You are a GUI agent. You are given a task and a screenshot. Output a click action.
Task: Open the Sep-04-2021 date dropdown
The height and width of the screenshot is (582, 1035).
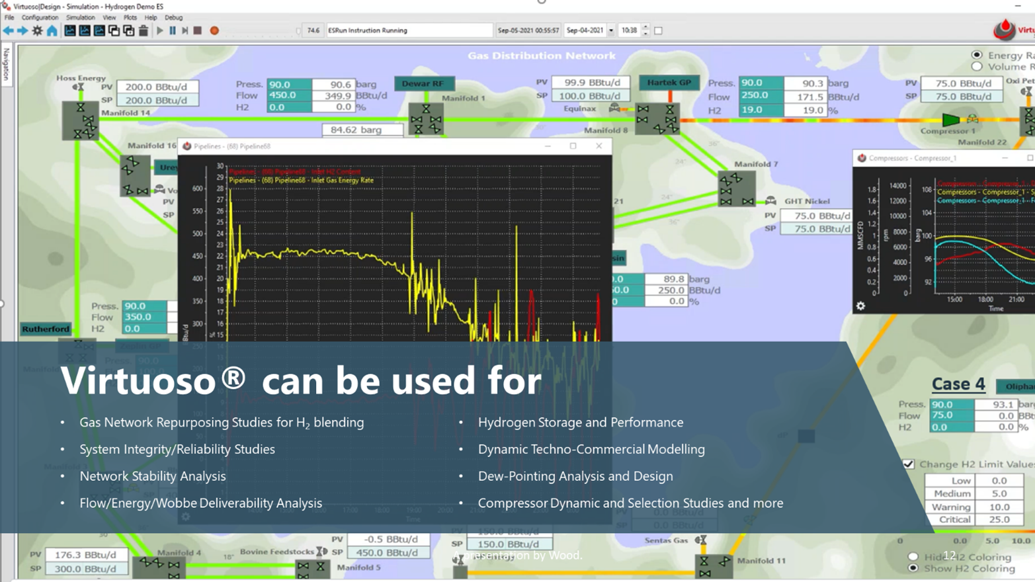tap(611, 30)
